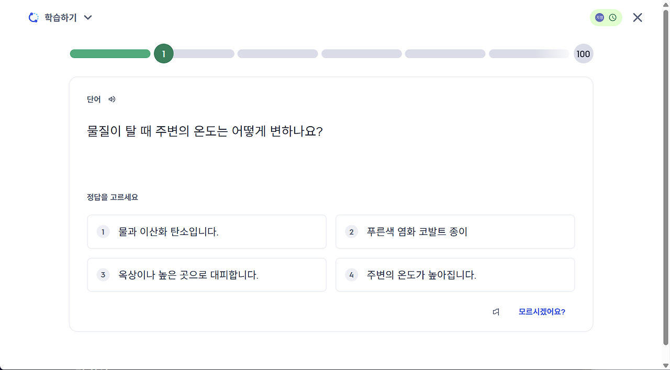Click the 100 goal marker
This screenshot has width=670, height=370.
tap(583, 54)
